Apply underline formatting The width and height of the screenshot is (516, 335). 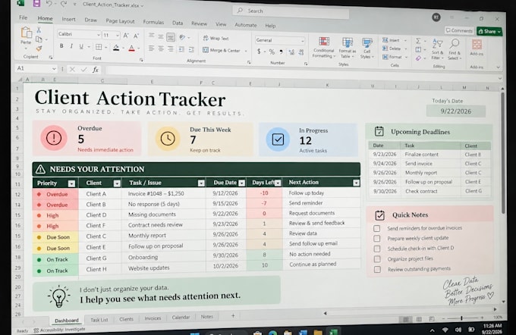pyautogui.click(x=81, y=47)
